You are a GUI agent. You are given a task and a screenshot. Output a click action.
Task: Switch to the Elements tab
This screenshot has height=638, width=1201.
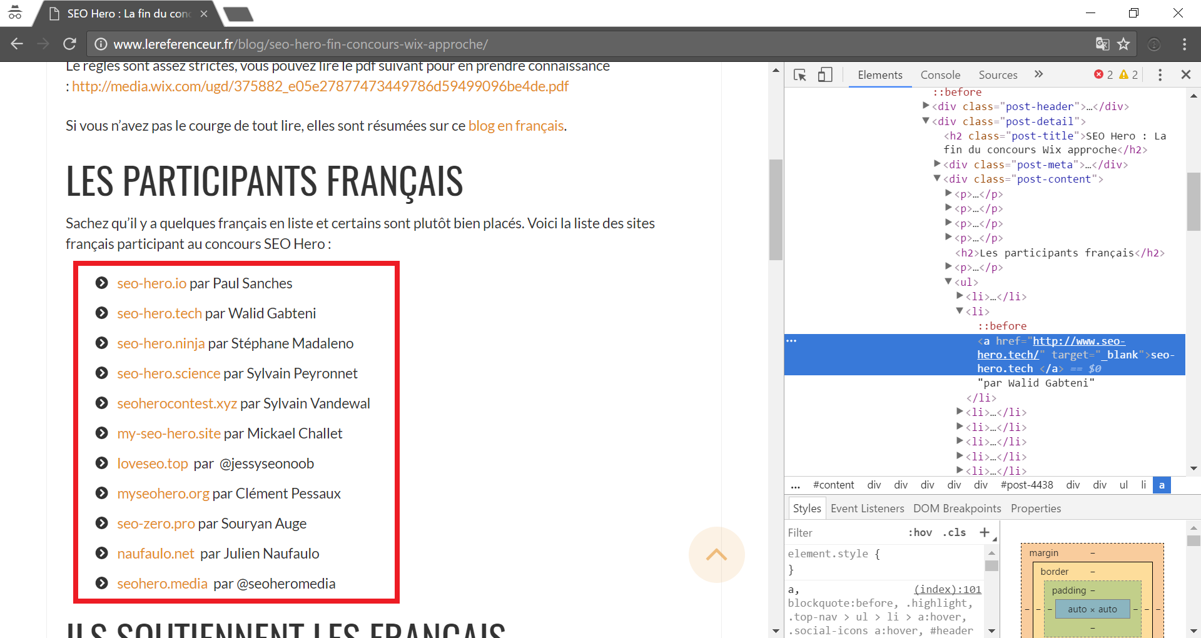click(x=880, y=74)
